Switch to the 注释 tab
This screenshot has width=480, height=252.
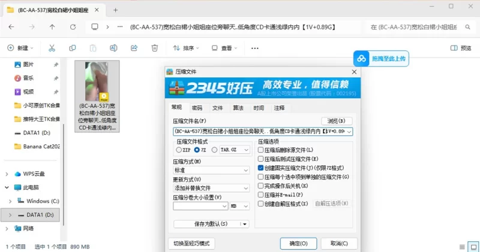[x=279, y=108]
